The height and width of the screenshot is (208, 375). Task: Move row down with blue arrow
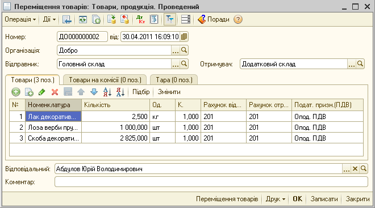(x=94, y=92)
